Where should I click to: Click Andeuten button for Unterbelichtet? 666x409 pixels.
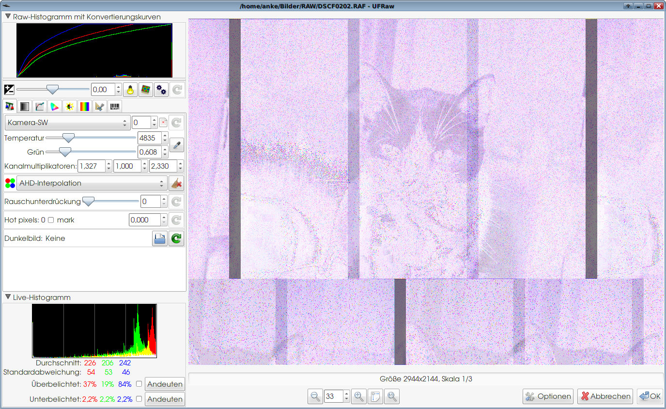165,399
